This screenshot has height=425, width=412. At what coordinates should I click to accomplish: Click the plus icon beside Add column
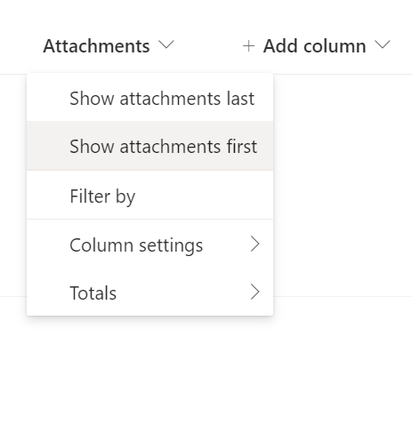coord(248,46)
